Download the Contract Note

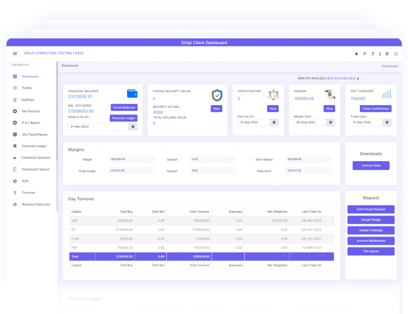371,165
